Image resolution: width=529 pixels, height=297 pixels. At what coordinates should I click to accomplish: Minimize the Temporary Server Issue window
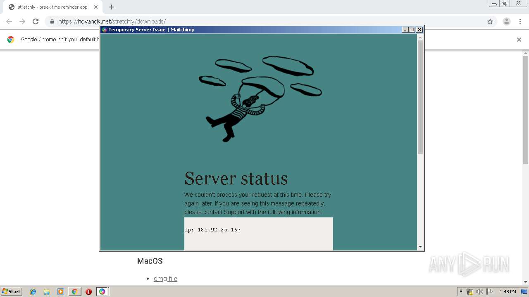point(405,30)
